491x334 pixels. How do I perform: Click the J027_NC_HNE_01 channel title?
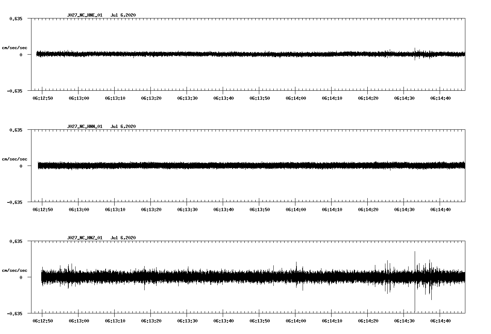tap(85, 15)
